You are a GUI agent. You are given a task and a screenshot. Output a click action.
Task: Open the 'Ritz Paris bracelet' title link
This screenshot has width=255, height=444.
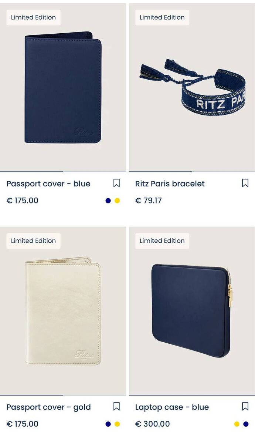click(170, 184)
